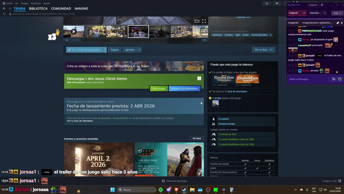The width and height of the screenshot is (344, 194).
Task: Open the TIENDA tab in Steam
Action: (20, 9)
